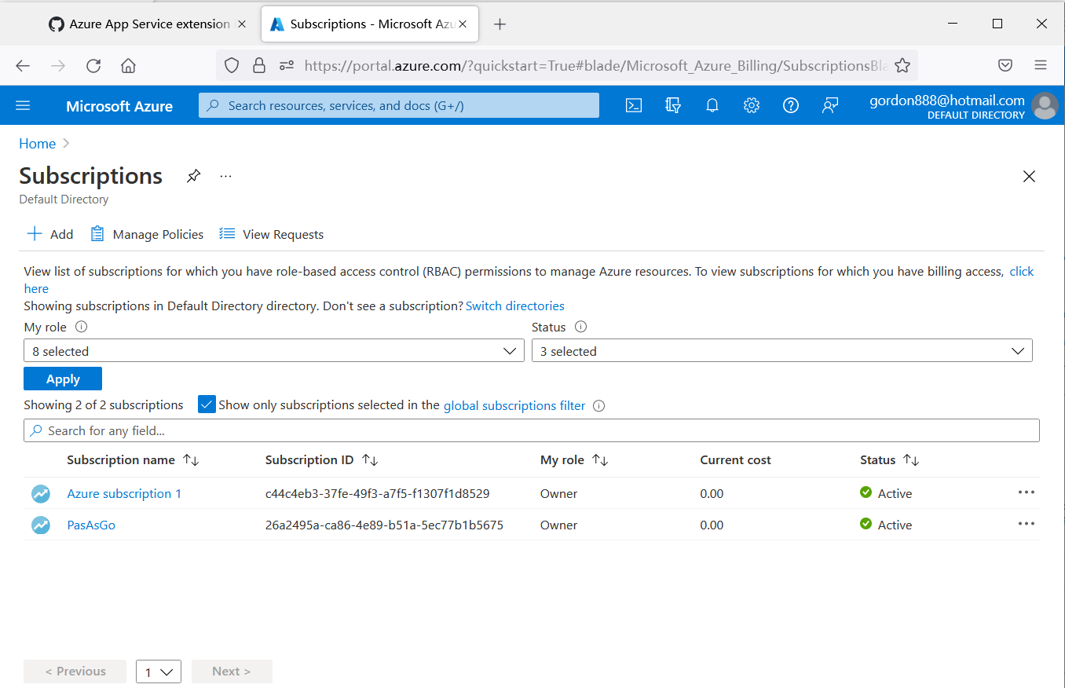Open the portal hamburger menu

(22, 105)
